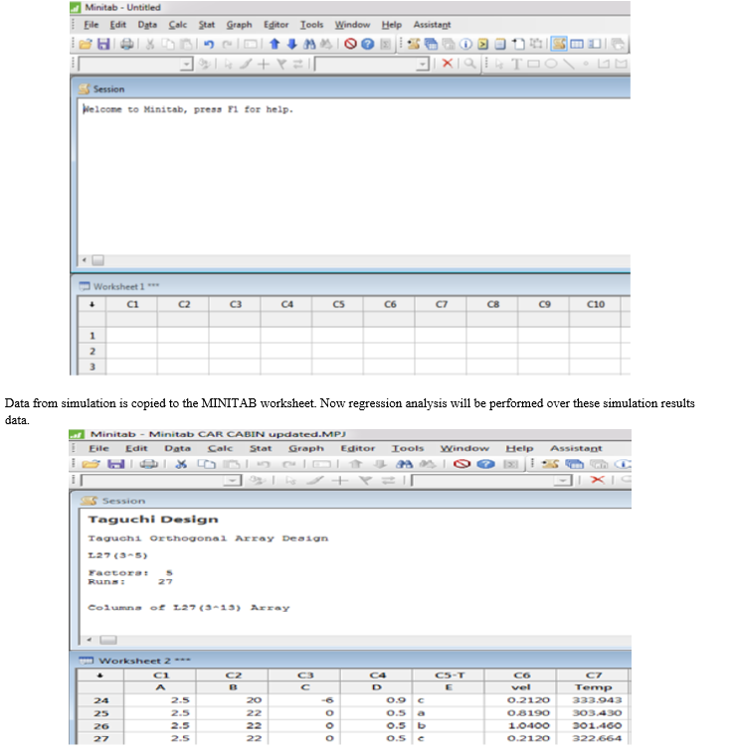Screen dimensions: 733x755
Task: Select Line tool in Untitled graph toolbar
Action: (x=569, y=64)
